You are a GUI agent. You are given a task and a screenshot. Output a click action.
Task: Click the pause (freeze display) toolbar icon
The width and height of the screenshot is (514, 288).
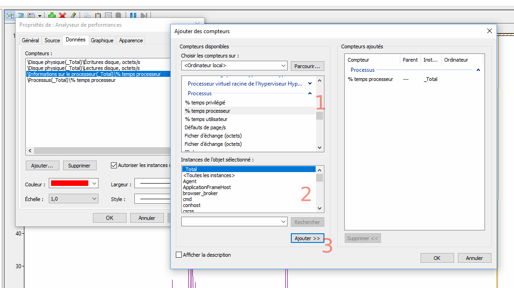point(133,16)
